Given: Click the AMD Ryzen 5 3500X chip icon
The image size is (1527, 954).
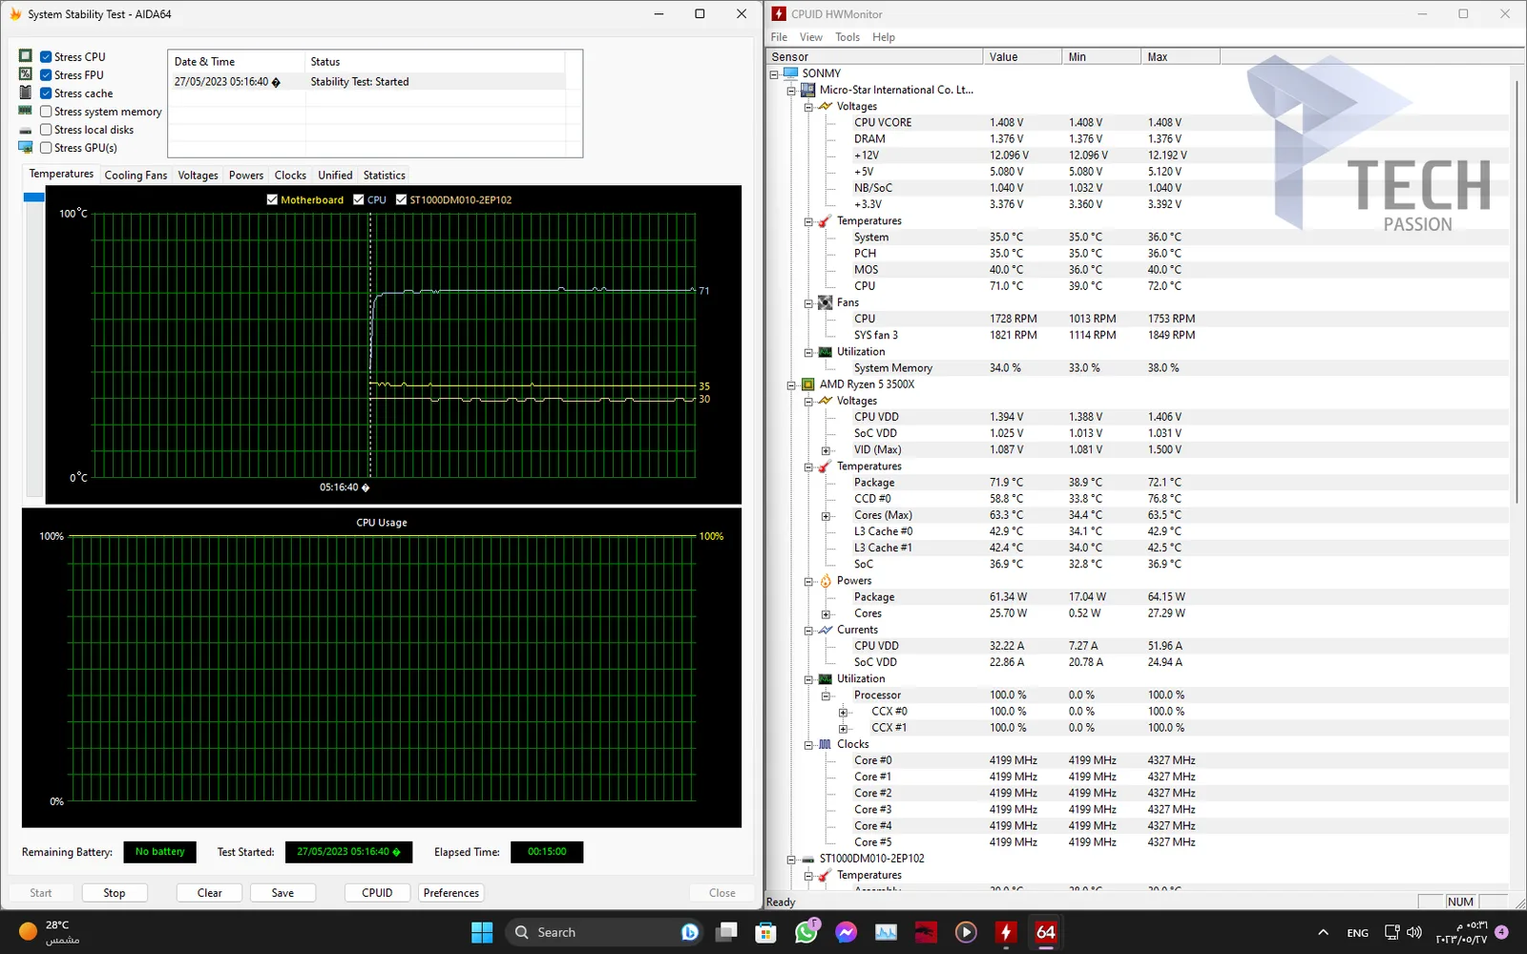Looking at the screenshot, I should [x=808, y=384].
